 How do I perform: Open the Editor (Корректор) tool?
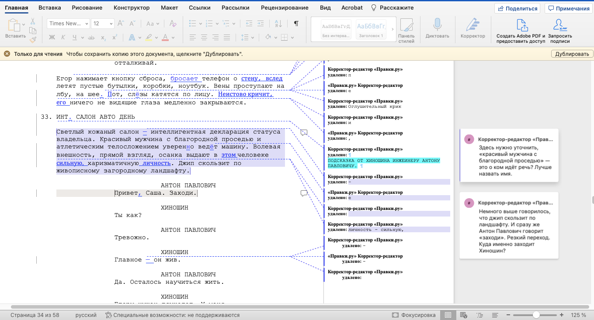click(x=473, y=28)
